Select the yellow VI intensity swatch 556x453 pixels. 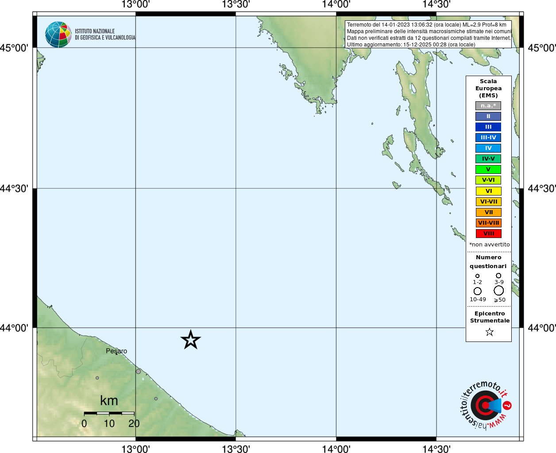[x=488, y=191]
